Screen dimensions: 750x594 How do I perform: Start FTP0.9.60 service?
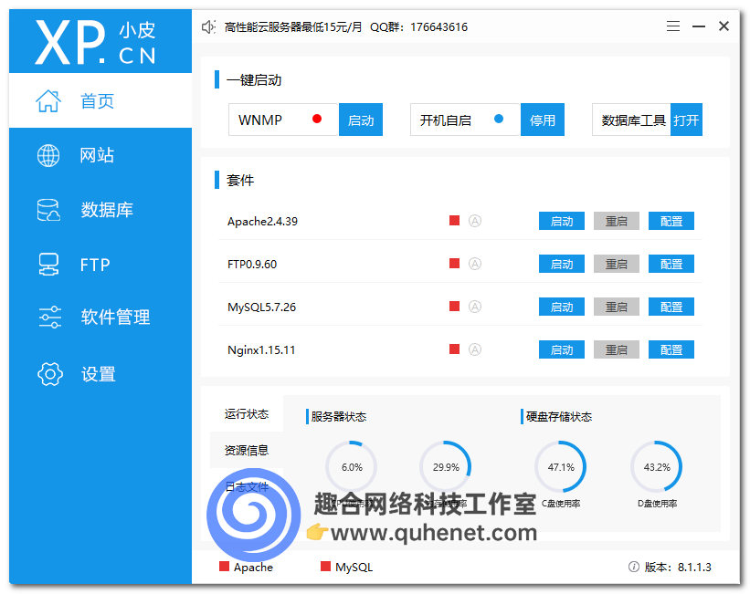pos(562,264)
